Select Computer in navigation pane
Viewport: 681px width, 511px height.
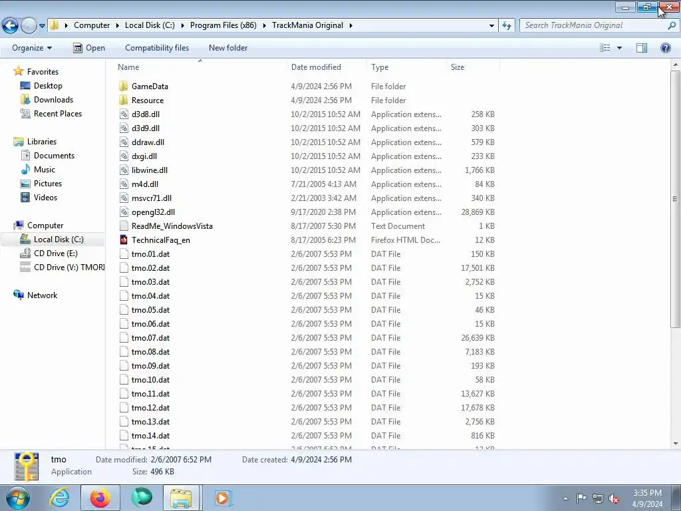tap(45, 226)
